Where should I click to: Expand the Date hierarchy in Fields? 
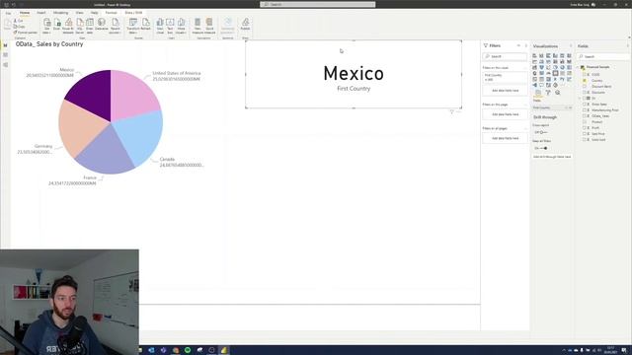point(580,98)
